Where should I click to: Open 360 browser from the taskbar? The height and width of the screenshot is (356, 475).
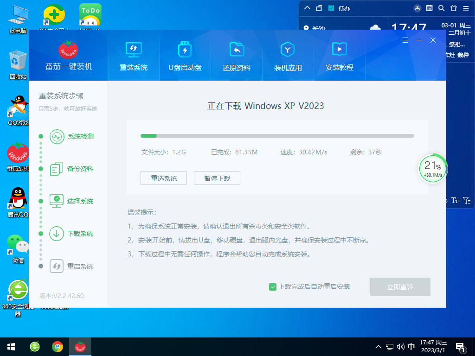pos(35,347)
